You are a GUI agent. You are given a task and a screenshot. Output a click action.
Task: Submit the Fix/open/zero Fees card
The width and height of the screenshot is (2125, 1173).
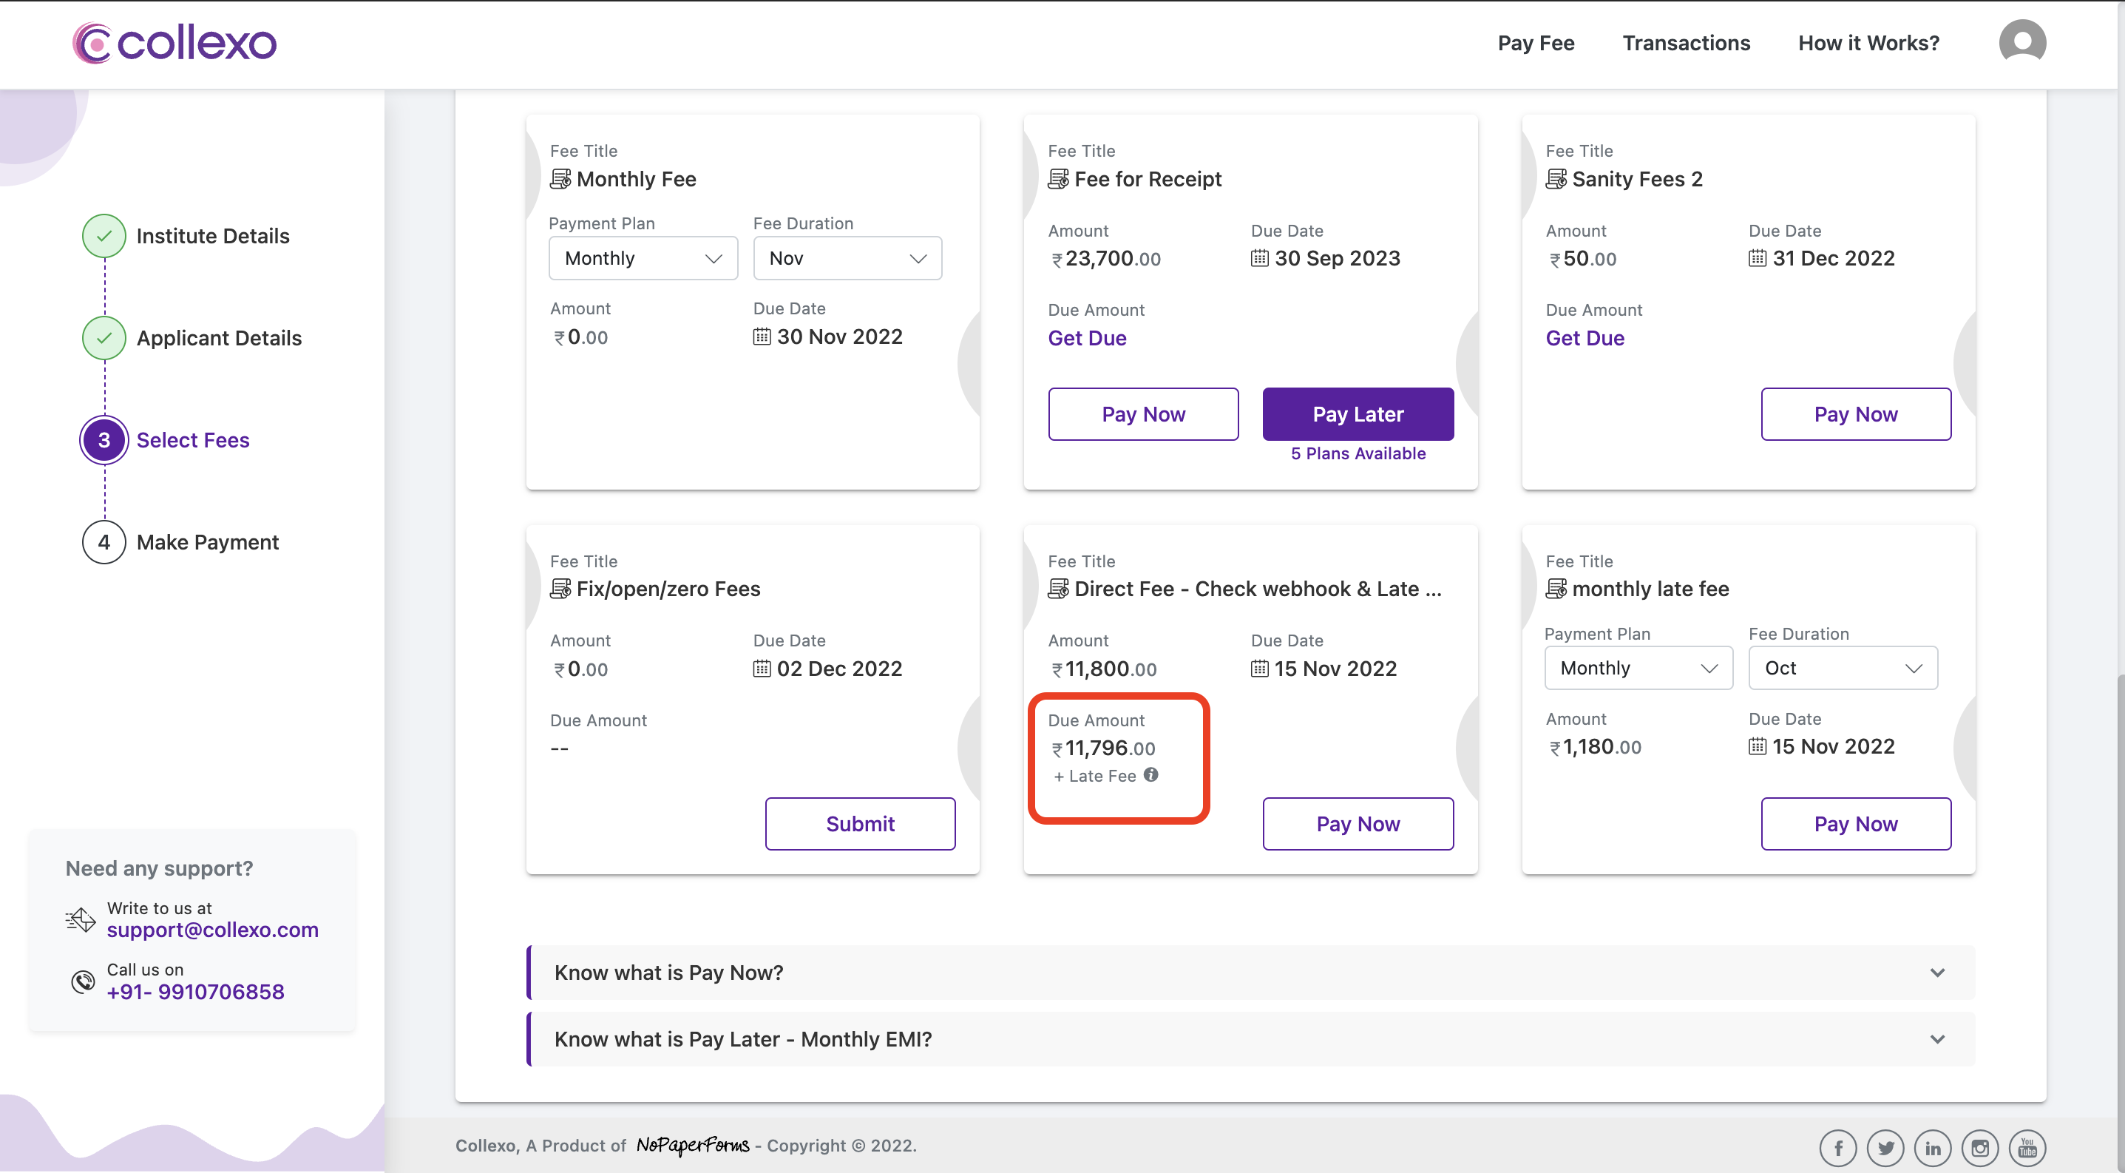click(861, 824)
